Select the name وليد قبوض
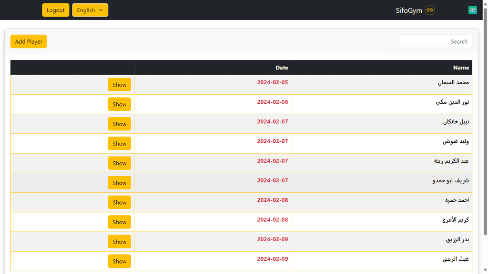 click(x=456, y=141)
